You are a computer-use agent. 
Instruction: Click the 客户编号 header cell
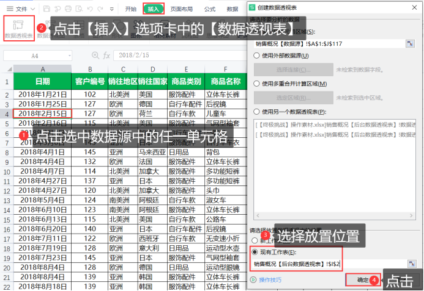coord(90,81)
